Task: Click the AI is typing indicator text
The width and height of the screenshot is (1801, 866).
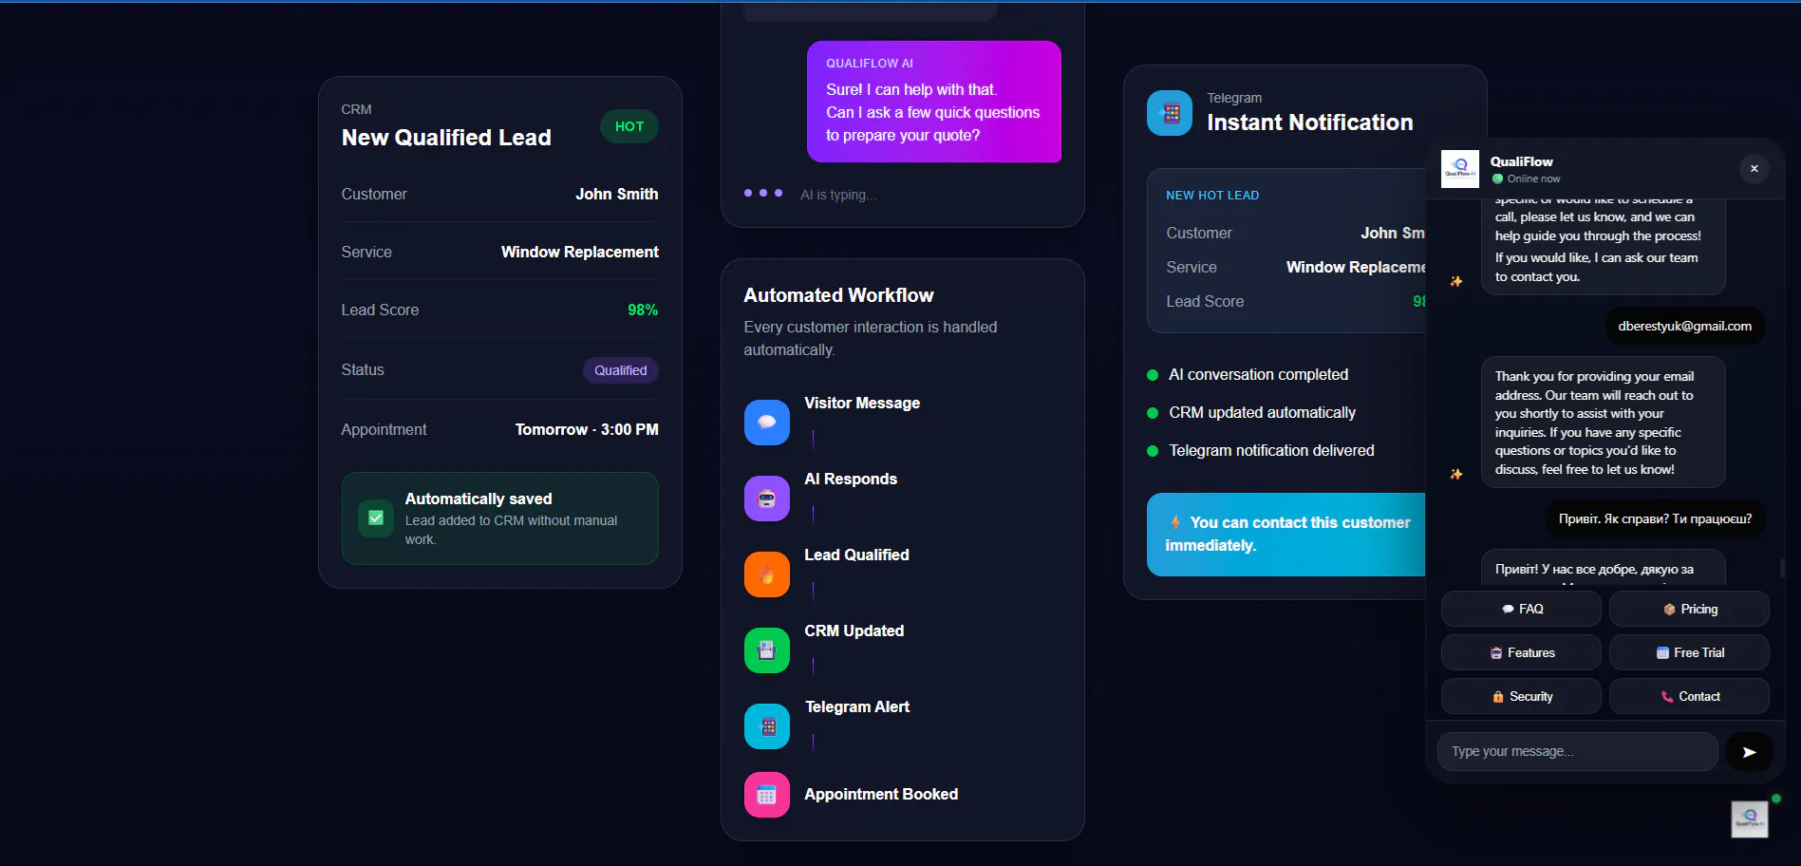Action: (838, 195)
